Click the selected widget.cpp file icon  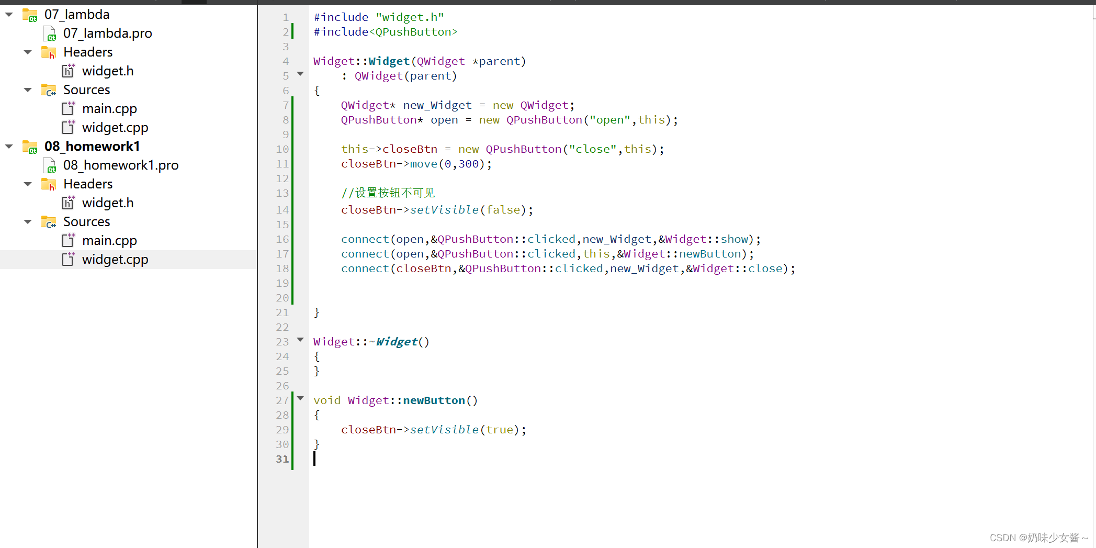pyautogui.click(x=69, y=259)
